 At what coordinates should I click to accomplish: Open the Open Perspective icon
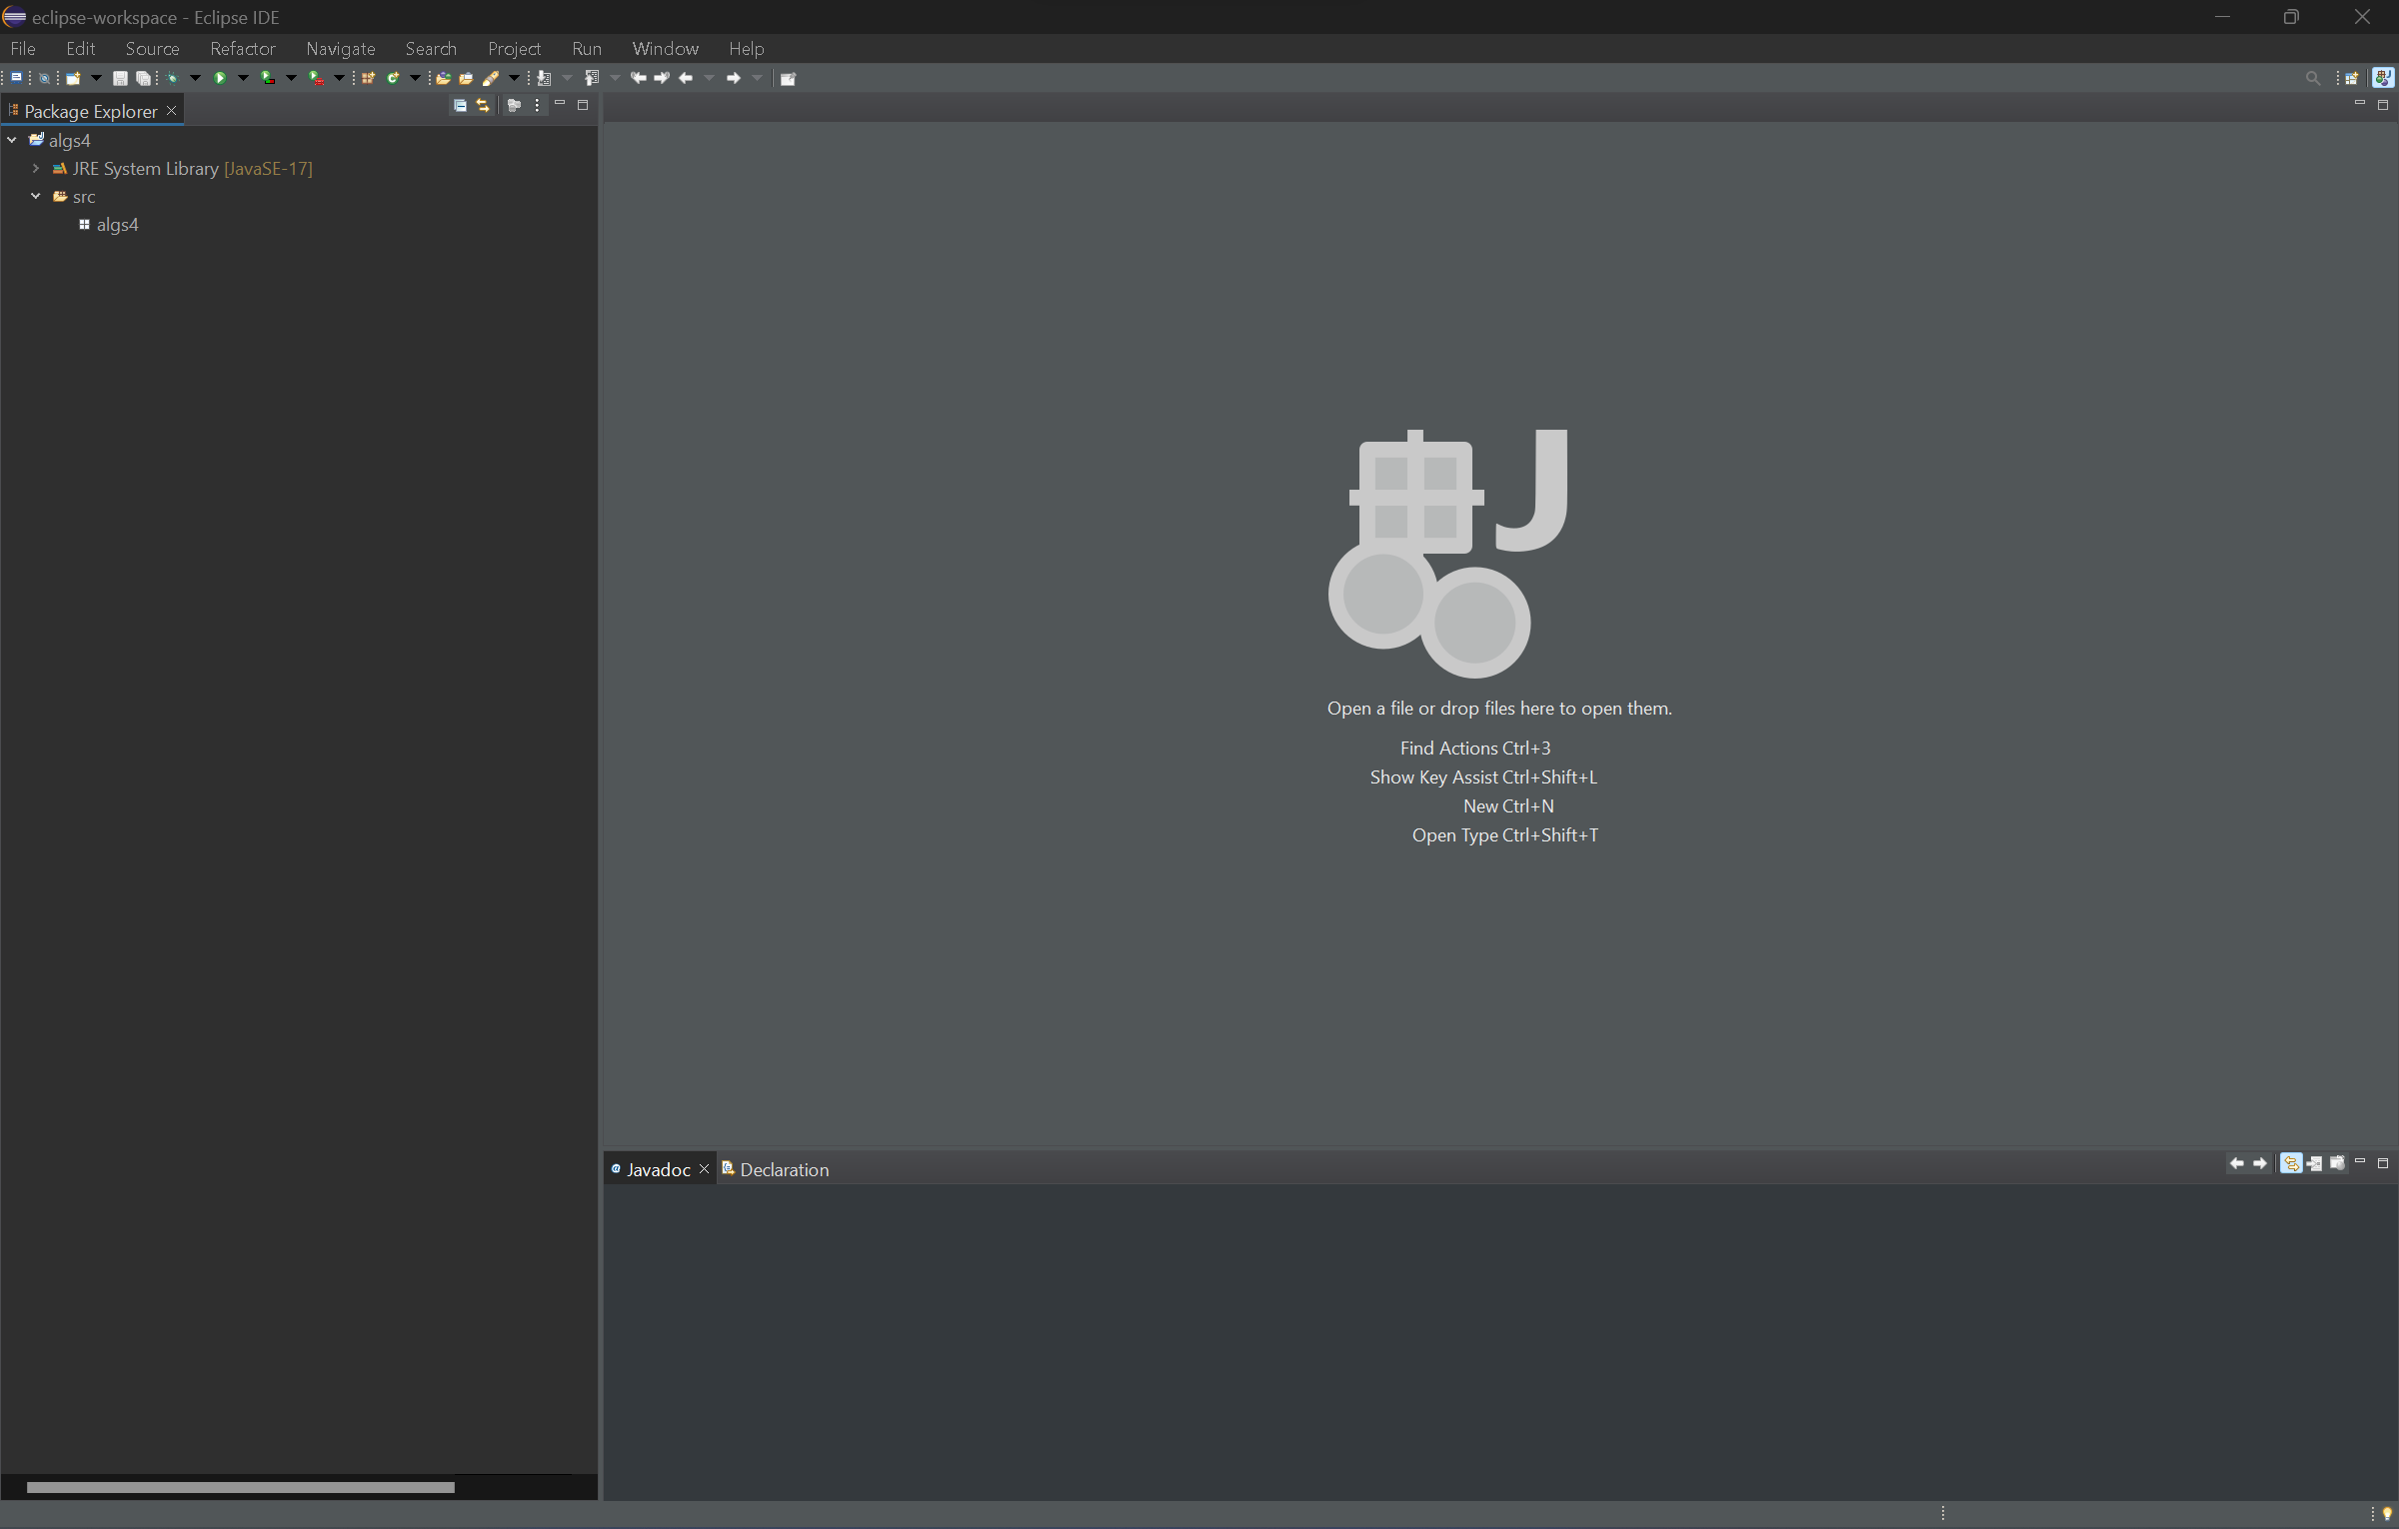pos(2351,78)
